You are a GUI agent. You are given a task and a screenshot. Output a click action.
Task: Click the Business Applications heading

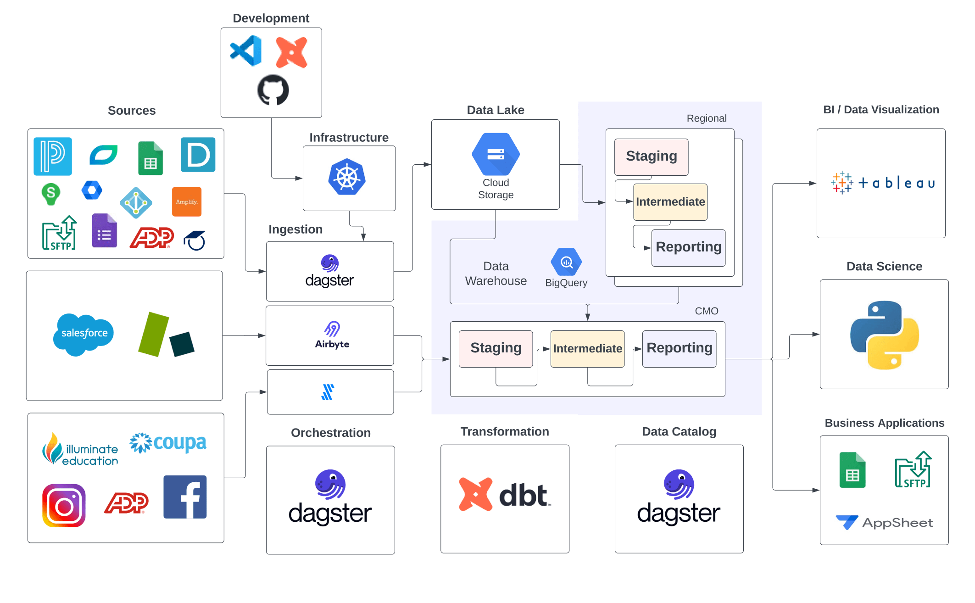(885, 423)
